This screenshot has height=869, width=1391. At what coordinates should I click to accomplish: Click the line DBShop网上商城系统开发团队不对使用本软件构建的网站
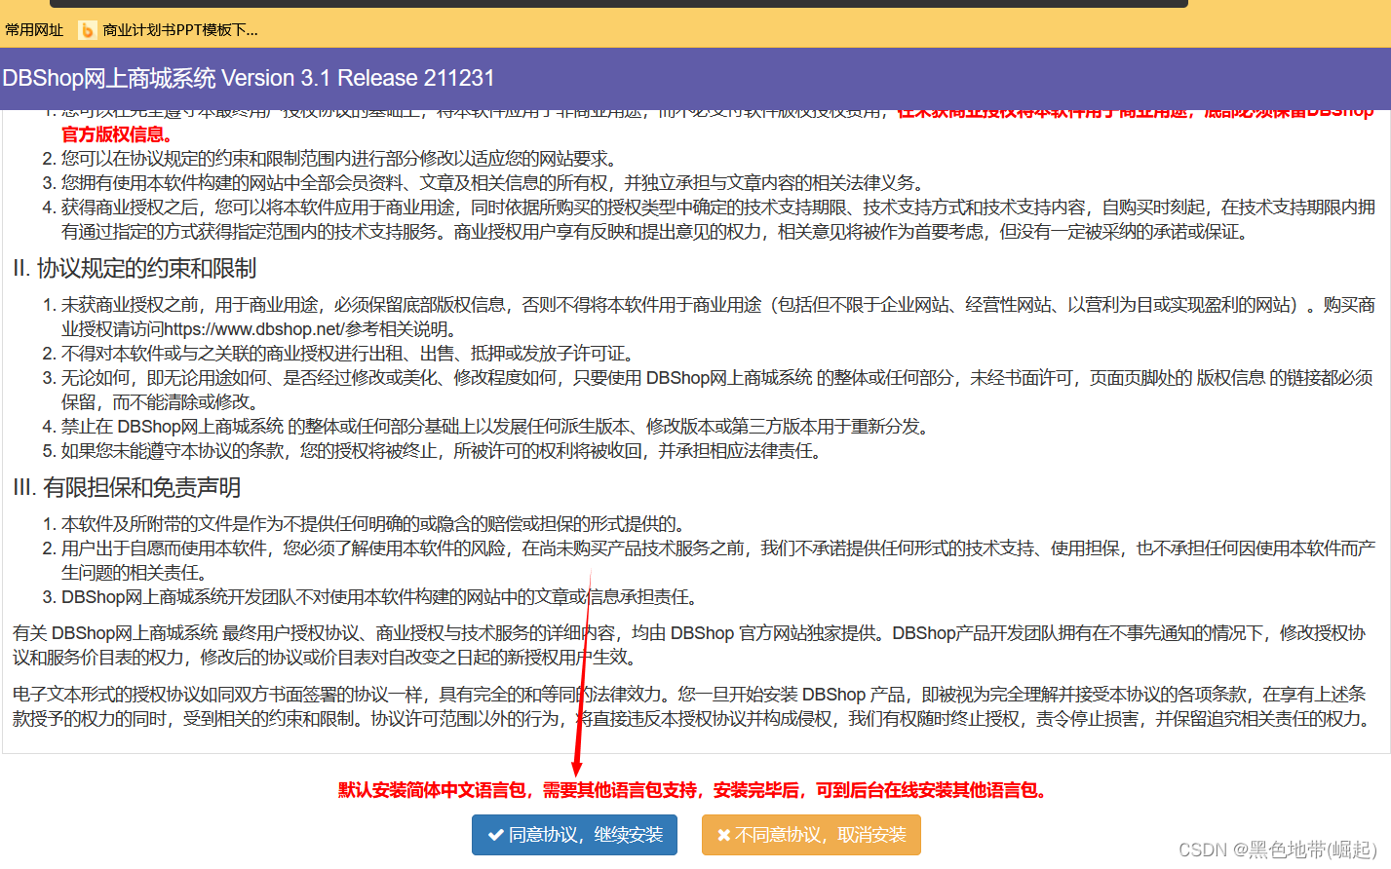pos(380,597)
